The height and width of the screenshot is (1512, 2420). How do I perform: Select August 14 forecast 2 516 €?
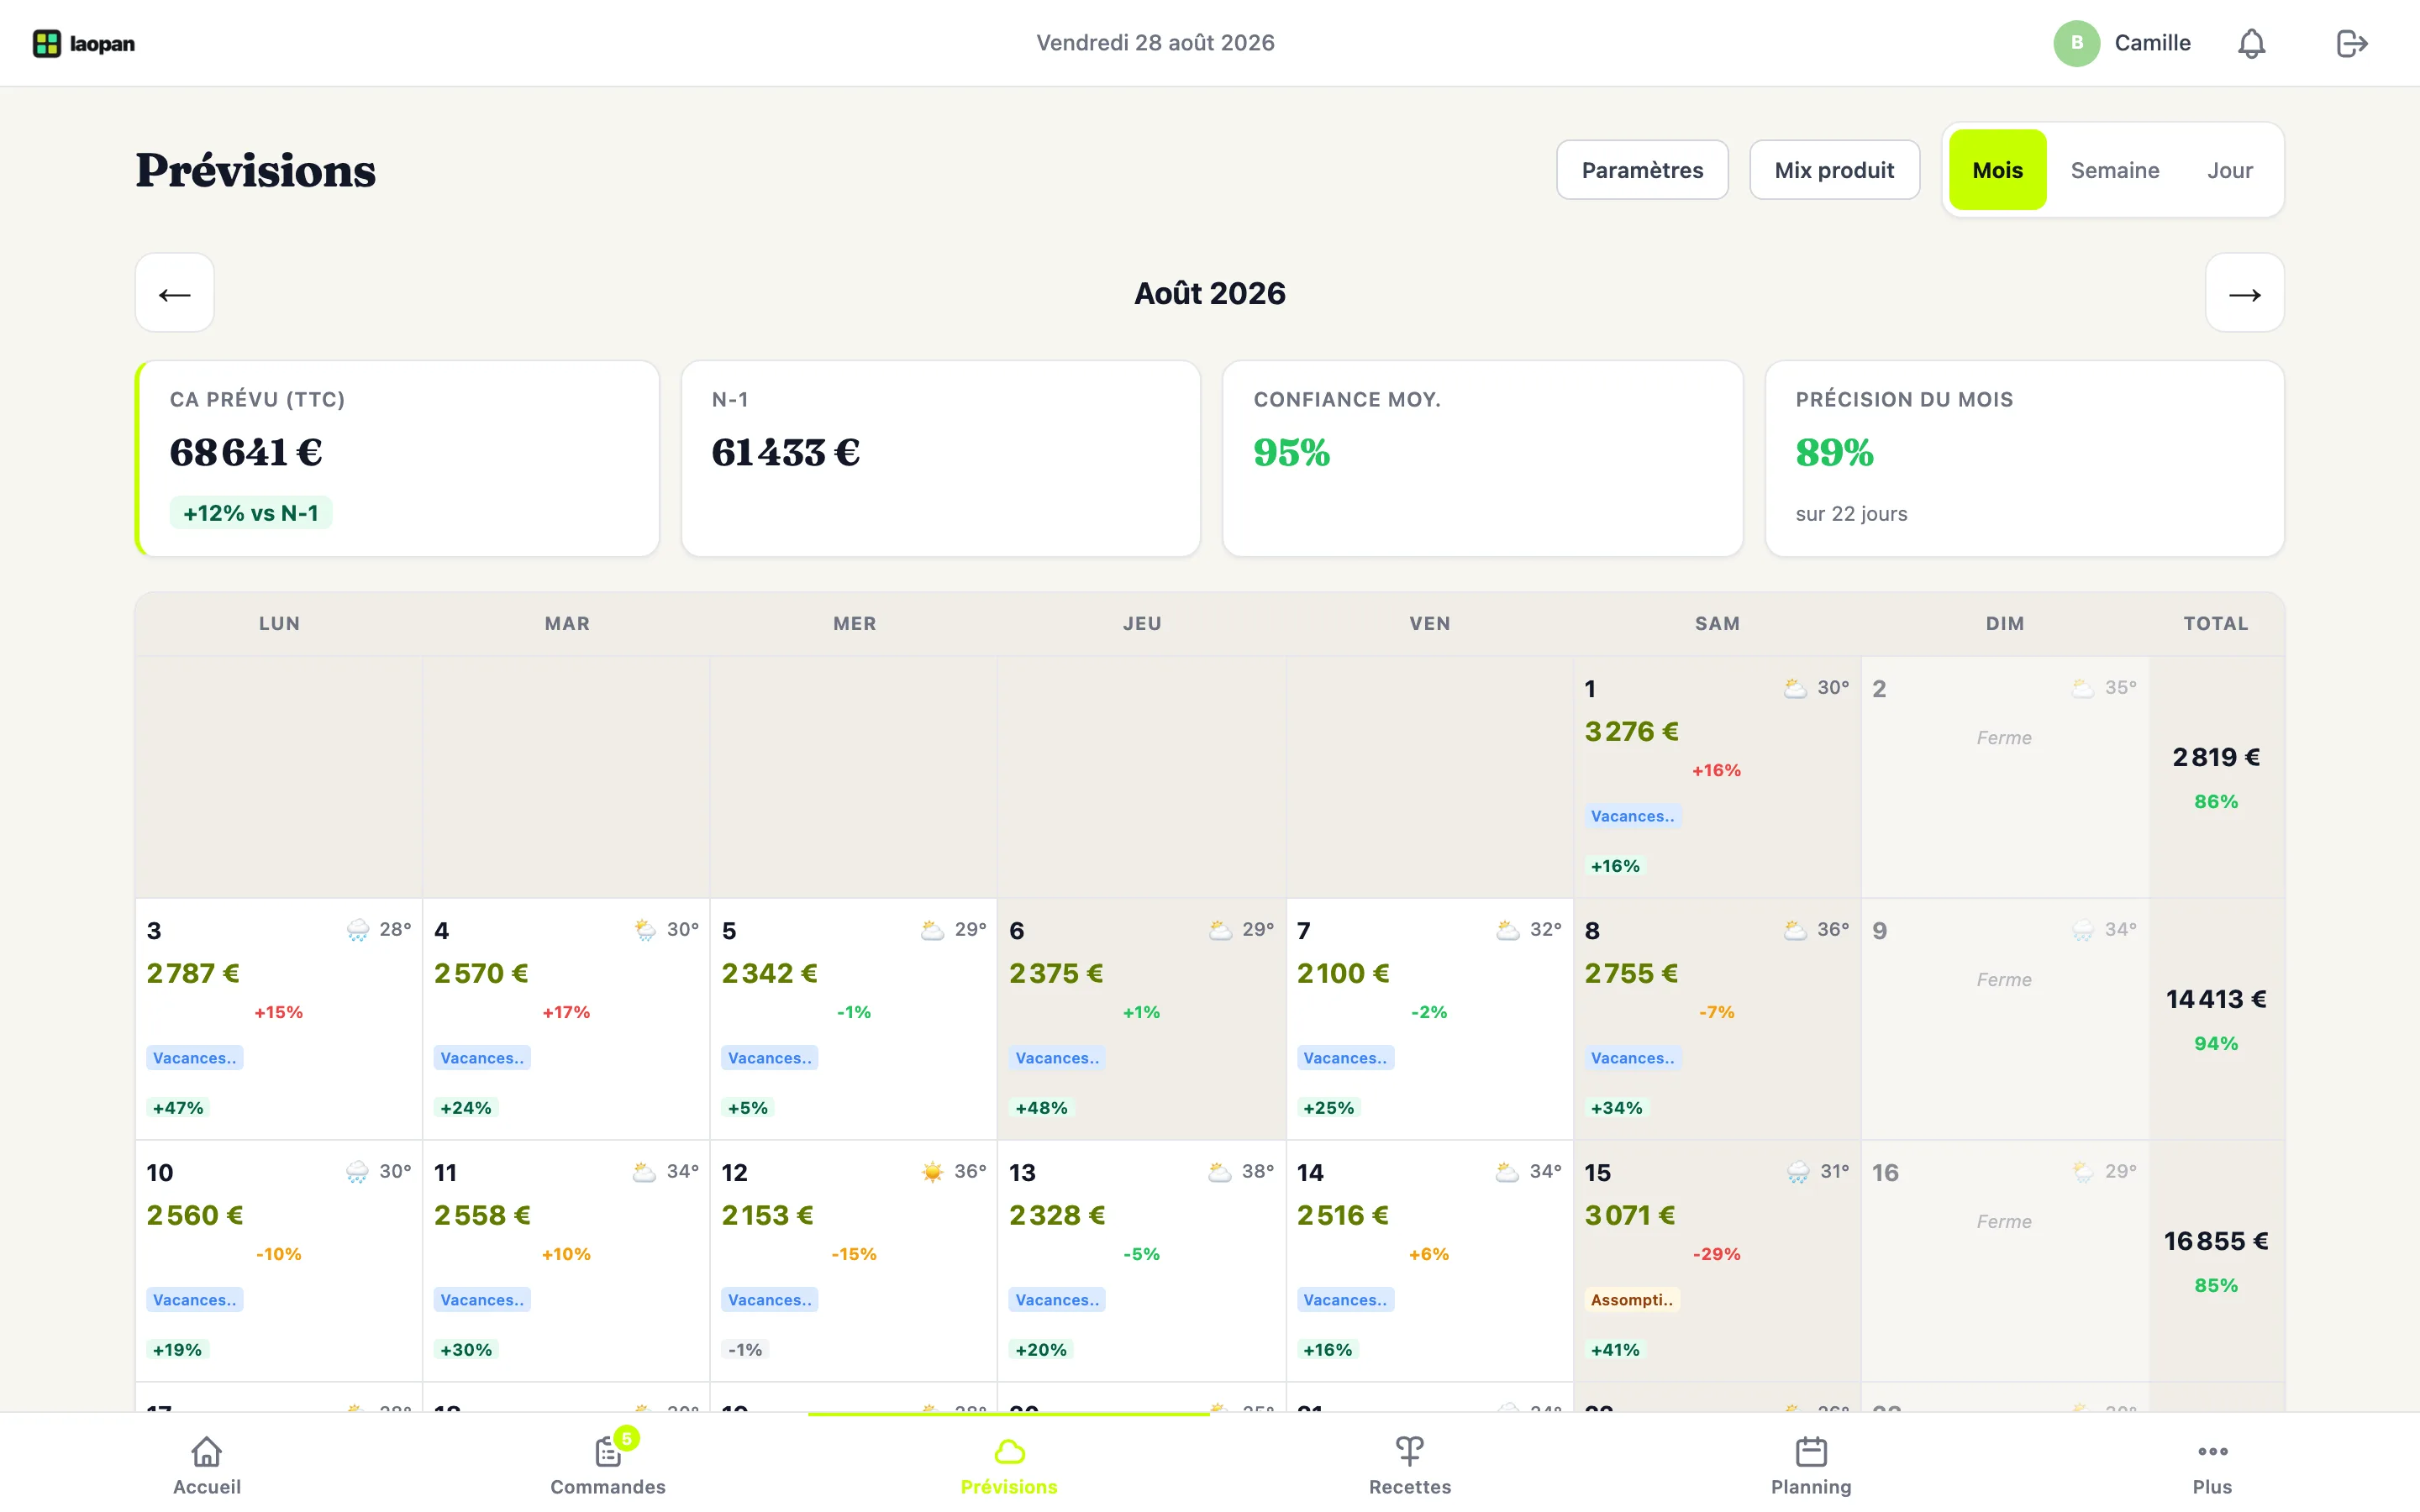pos(1343,1215)
